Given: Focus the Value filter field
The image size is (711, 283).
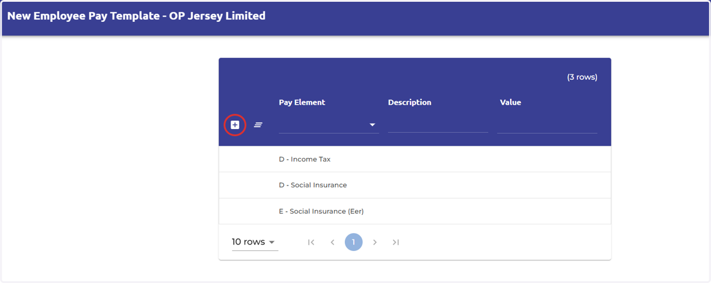Looking at the screenshot, I should (x=547, y=124).
